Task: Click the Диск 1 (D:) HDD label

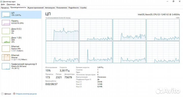Action: [x=13, y=40]
